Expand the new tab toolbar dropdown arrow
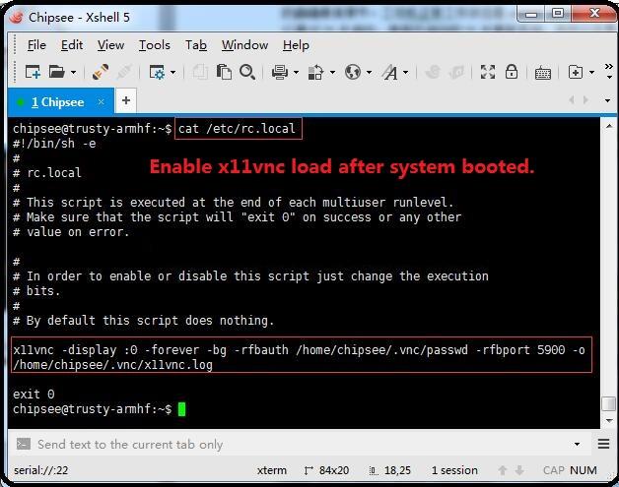Viewport: 619px width, 487px height. tap(591, 73)
